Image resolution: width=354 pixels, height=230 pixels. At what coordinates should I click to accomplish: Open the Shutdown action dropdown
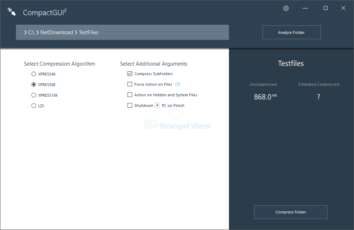coord(157,105)
